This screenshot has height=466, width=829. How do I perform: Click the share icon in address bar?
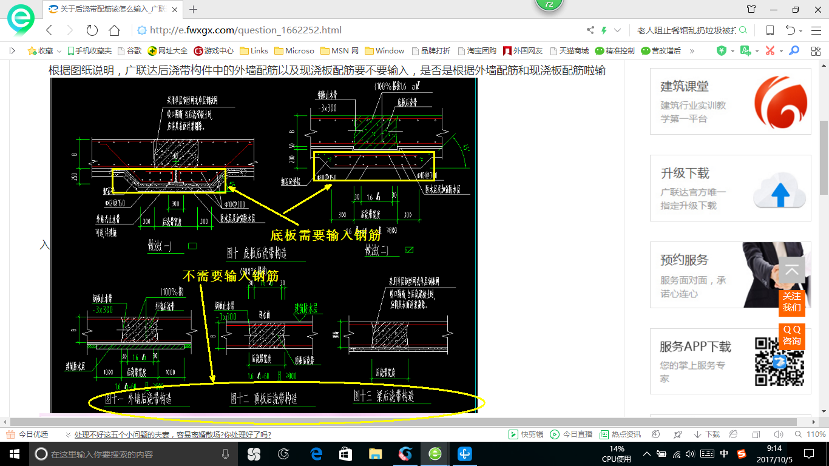coord(590,30)
